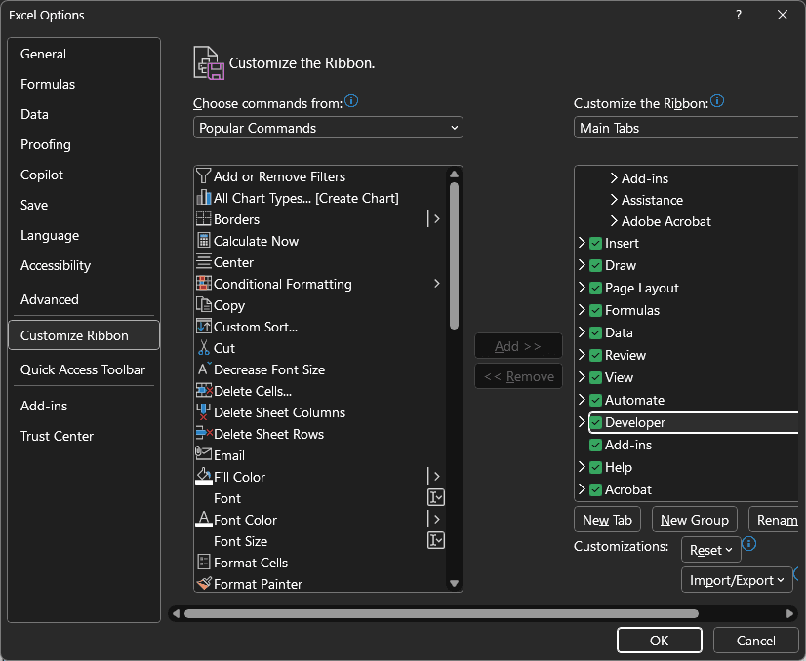Open the Main Tabs dropdown
Image resolution: width=806 pixels, height=661 pixels.
click(686, 128)
